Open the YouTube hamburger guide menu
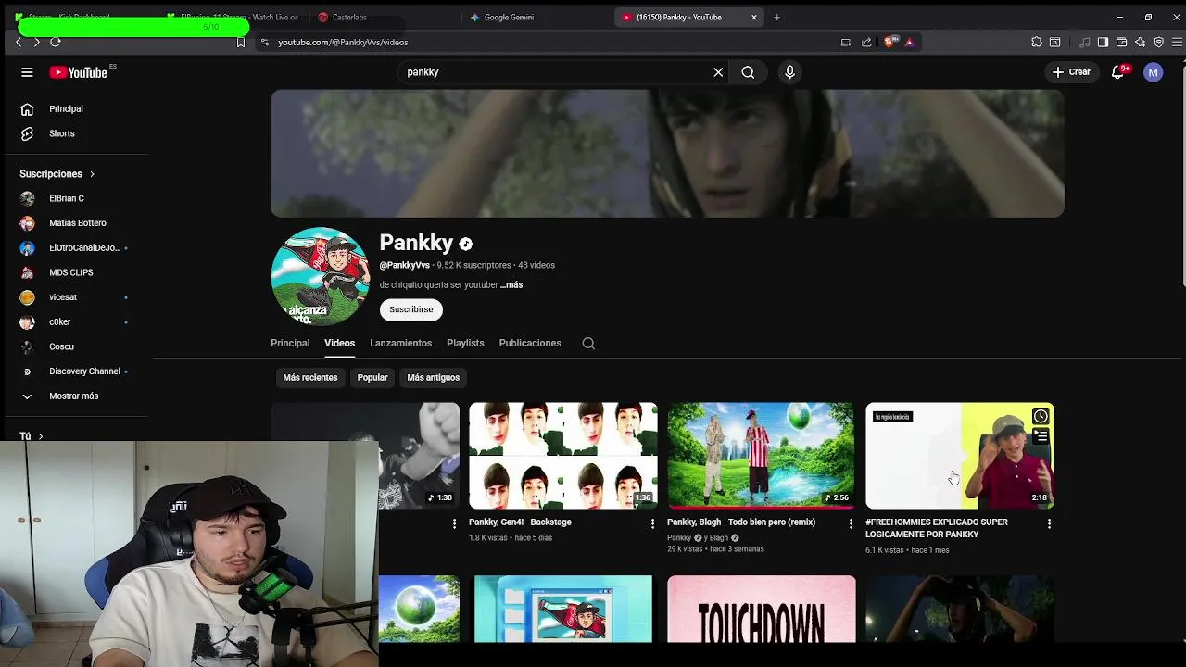Screen dimensions: 1186x667 click(x=27, y=72)
